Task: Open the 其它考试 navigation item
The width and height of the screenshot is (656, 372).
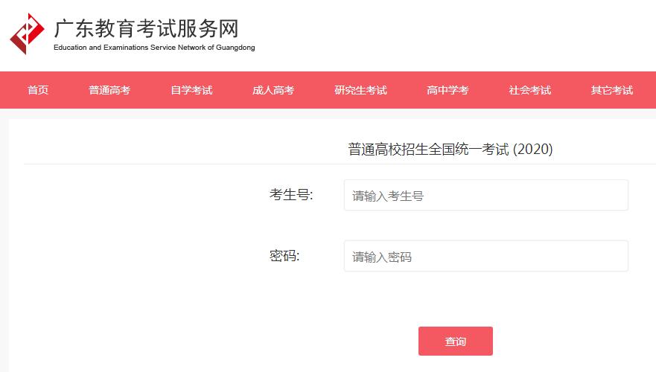Action: [611, 90]
